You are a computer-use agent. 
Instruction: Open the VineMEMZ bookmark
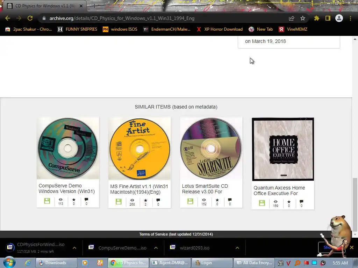[293, 29]
